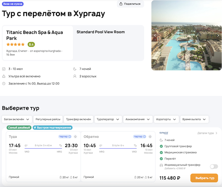Click the share icon beside Поделиться
222x187 pixels.
coord(122,4)
